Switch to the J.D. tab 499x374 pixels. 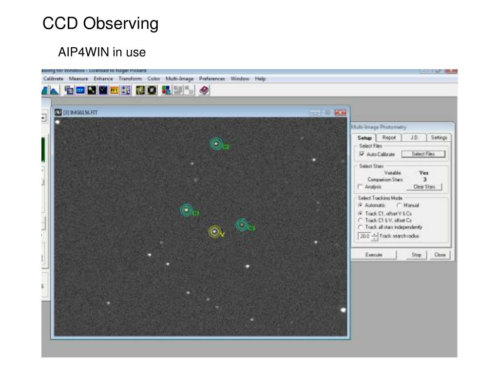pos(414,137)
